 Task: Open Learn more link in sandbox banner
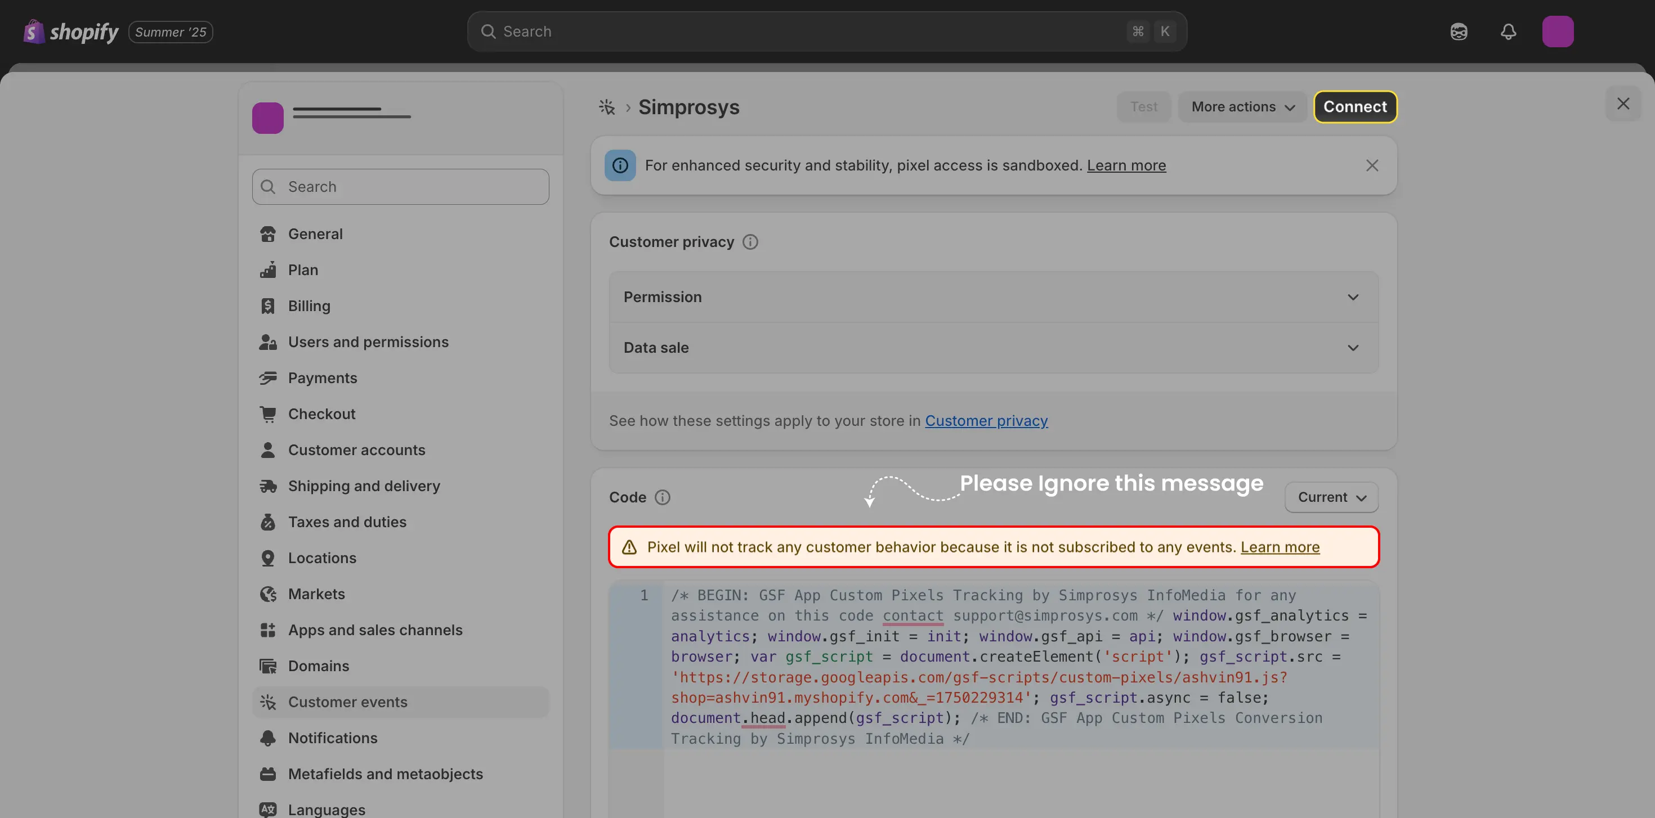click(x=1126, y=165)
